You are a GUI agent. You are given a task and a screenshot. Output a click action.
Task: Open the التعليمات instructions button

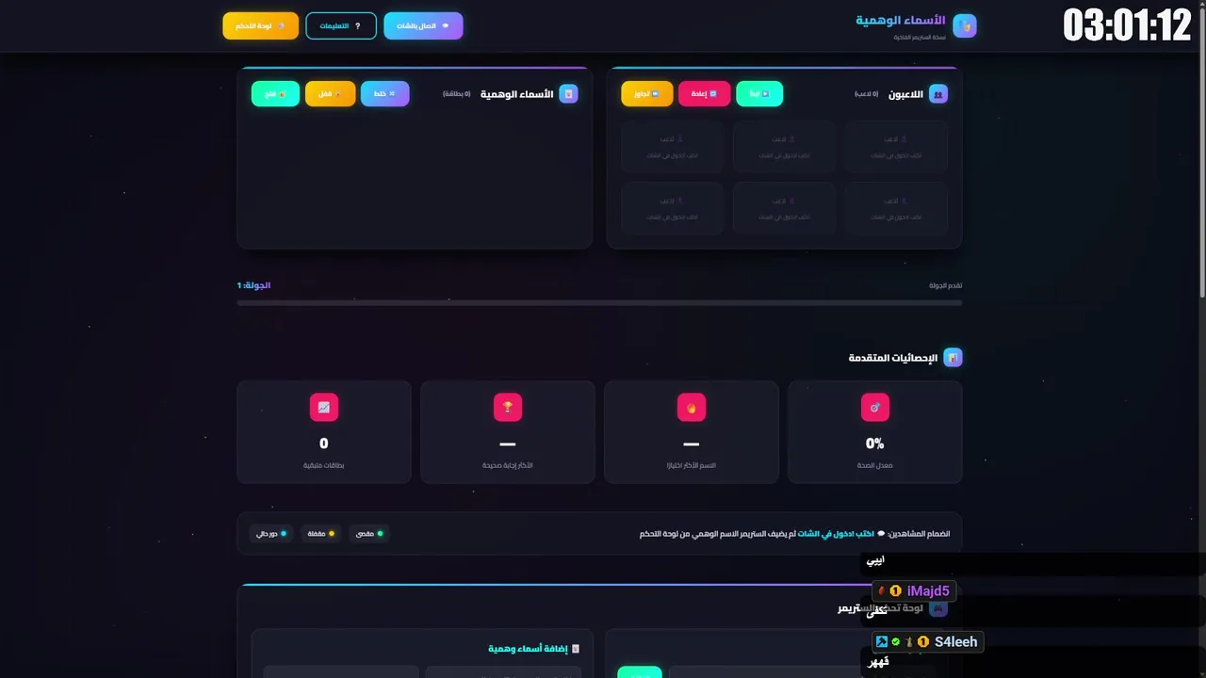click(x=340, y=25)
